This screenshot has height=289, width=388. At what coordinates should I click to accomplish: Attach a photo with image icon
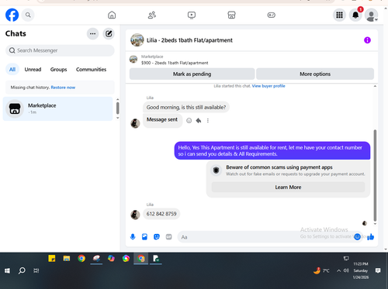click(x=144, y=236)
